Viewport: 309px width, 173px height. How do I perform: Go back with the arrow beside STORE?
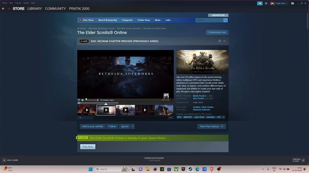tap(3, 9)
